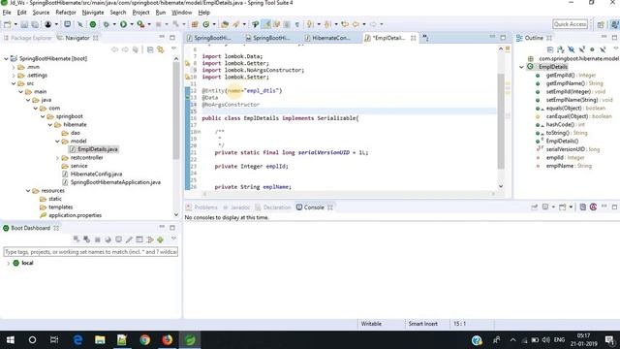Open the New file toolbar icon

coord(8,24)
